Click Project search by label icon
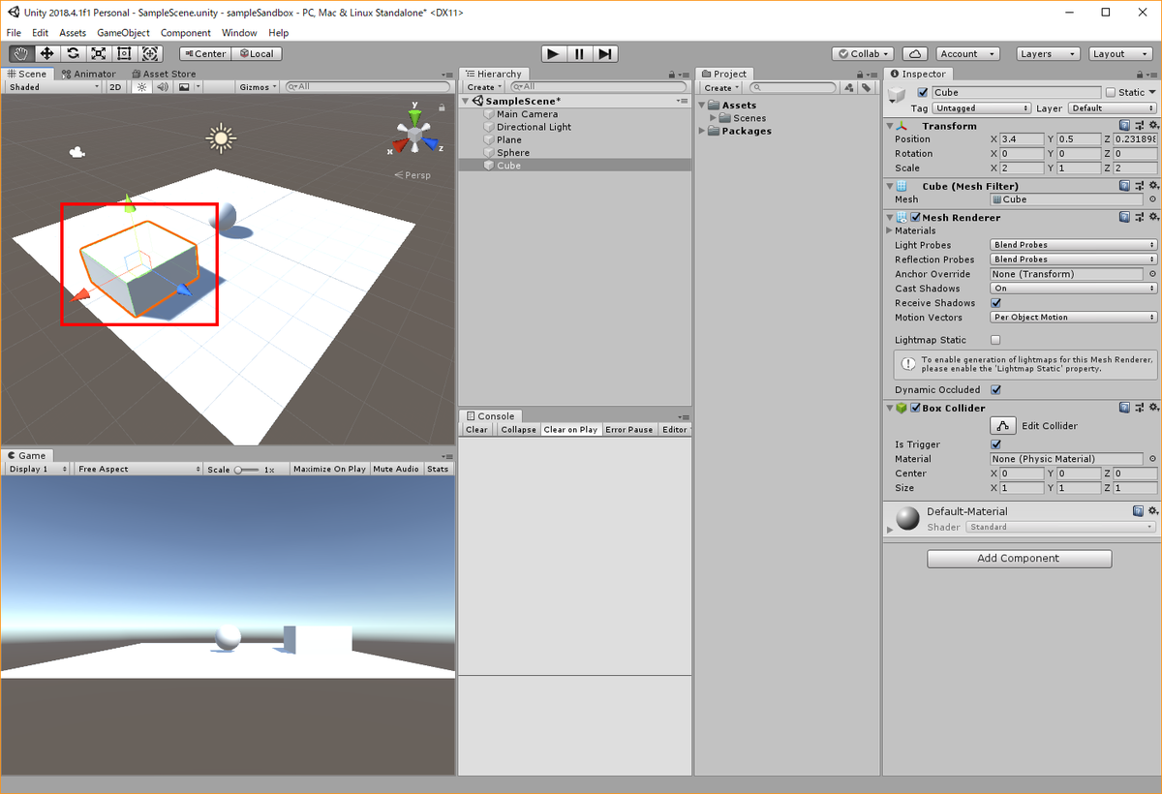Image resolution: width=1162 pixels, height=794 pixels. pos(865,87)
